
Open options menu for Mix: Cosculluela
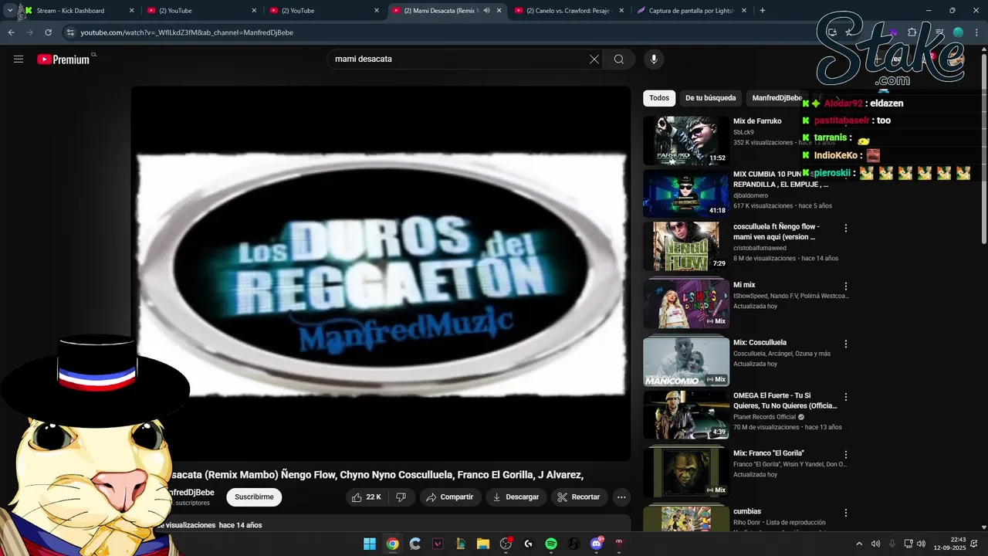pos(846,344)
